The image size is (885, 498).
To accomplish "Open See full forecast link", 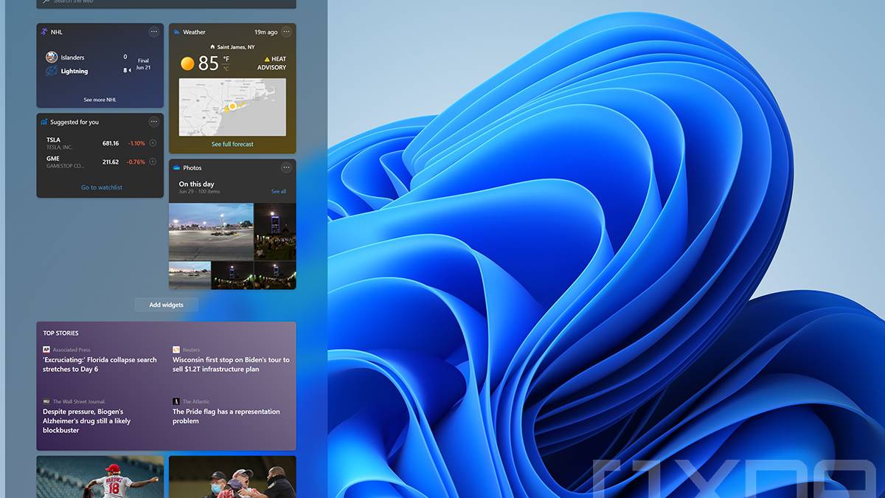I will 232,144.
